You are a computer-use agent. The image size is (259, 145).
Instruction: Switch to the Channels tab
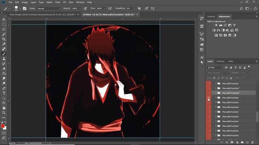(220, 61)
